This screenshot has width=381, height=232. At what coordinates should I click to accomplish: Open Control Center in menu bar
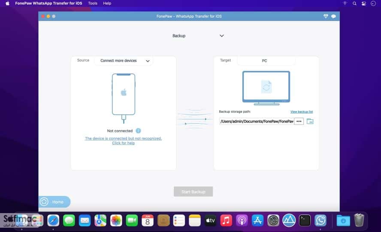[364, 3]
